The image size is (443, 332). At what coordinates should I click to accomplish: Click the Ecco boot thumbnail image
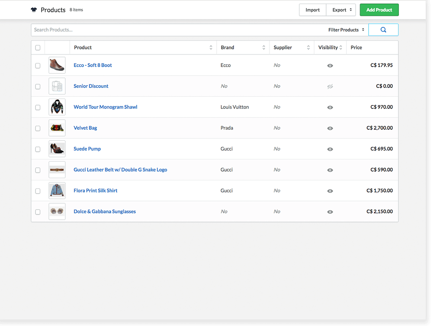[57, 65]
